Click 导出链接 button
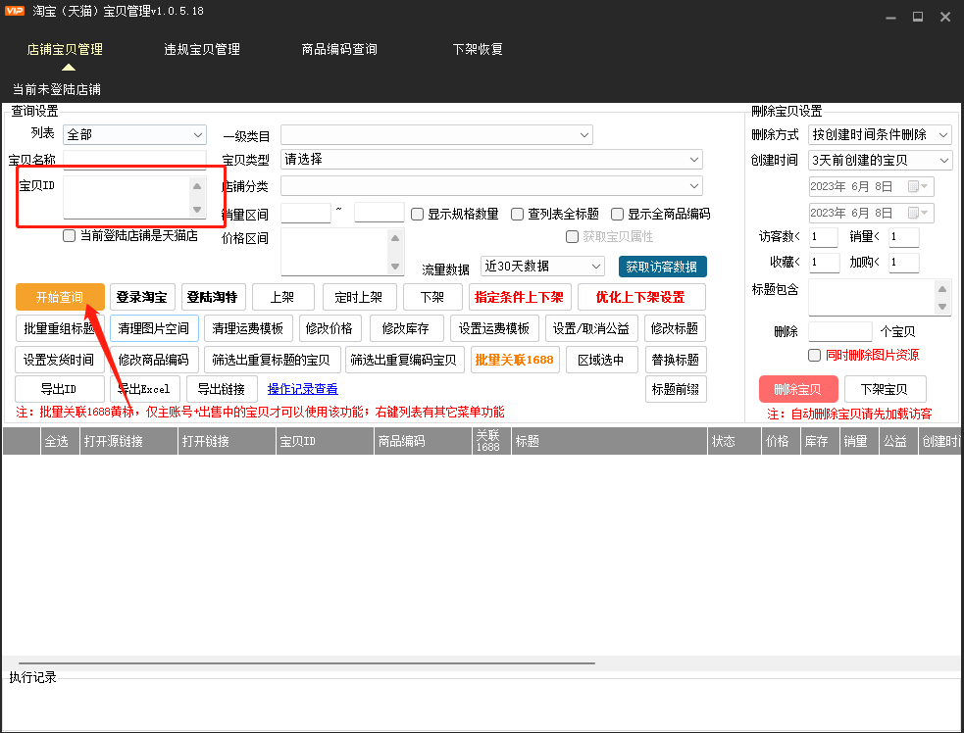The image size is (964, 733). 222,390
